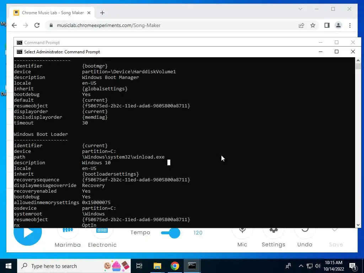Screen dimensions: 364x273
Task: Open Task View on taskbar
Action: point(139,266)
